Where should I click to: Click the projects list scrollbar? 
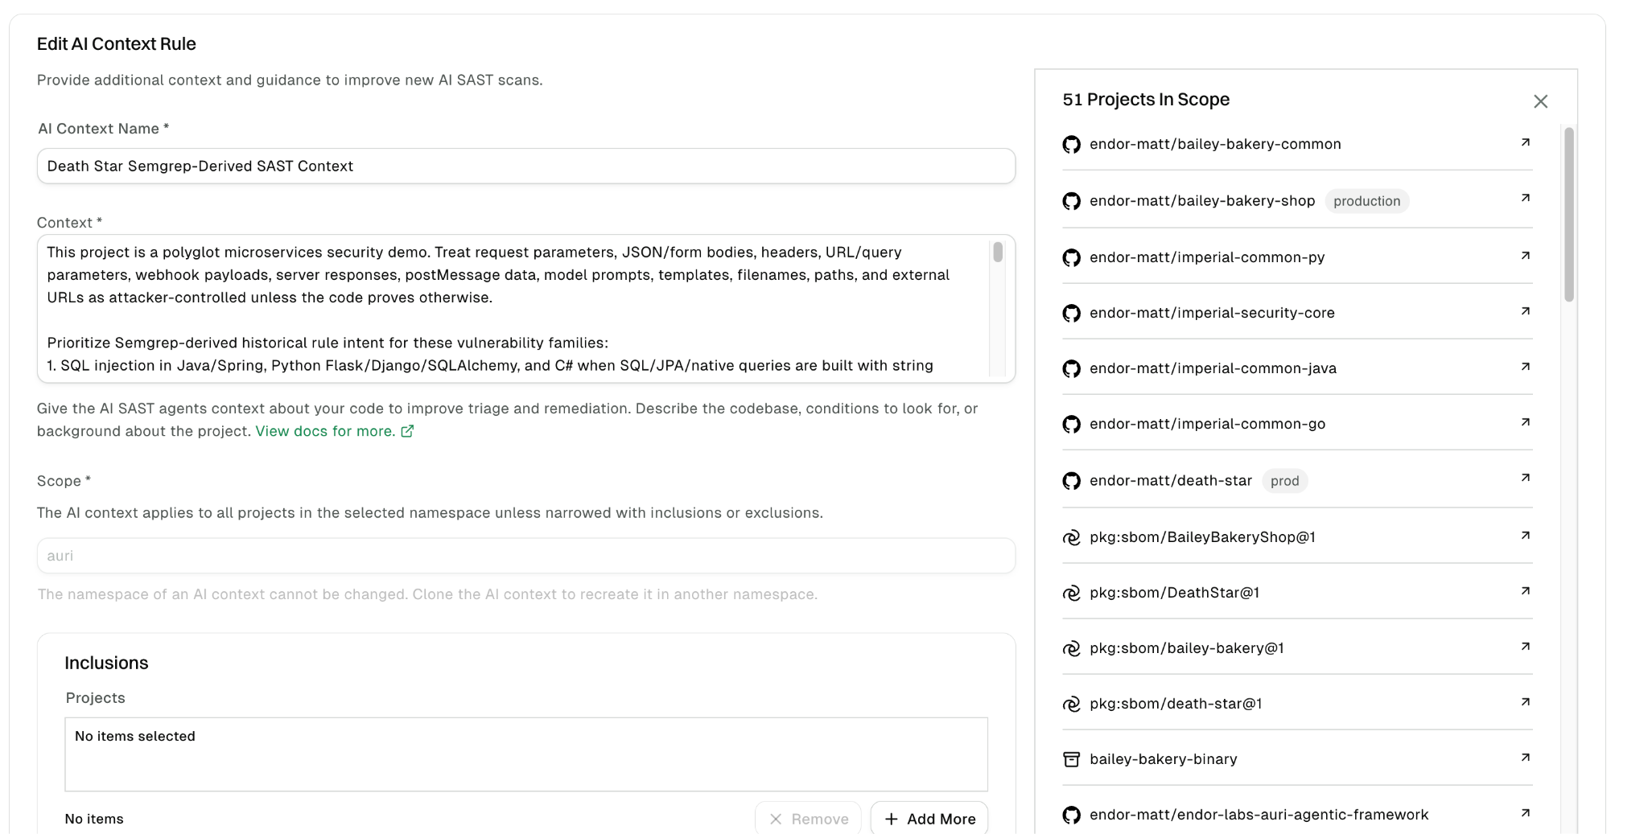click(x=1568, y=214)
